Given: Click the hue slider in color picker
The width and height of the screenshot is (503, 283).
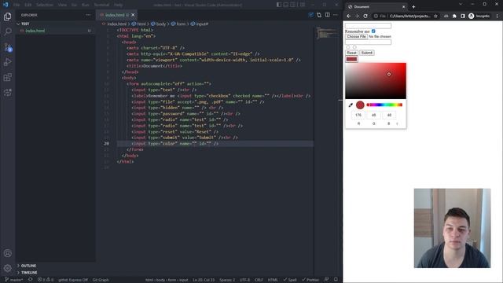Looking at the screenshot, I should pos(384,105).
